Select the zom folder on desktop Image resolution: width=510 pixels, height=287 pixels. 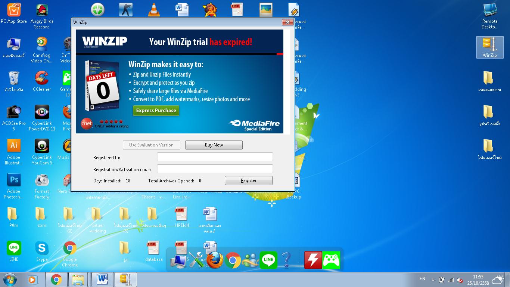click(42, 217)
